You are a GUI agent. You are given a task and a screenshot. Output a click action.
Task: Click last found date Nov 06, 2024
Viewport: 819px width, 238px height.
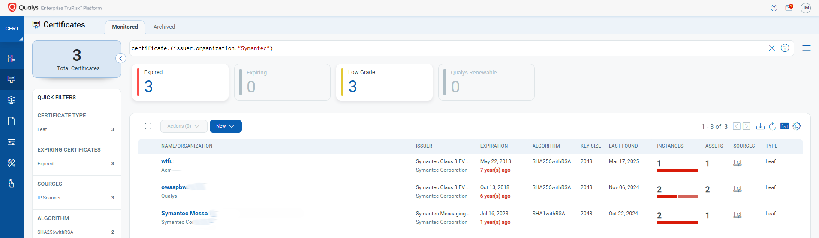624,187
